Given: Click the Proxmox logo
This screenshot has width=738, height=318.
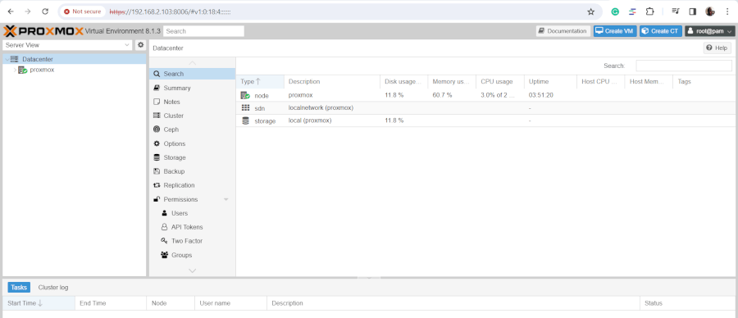Looking at the screenshot, I should 43,31.
